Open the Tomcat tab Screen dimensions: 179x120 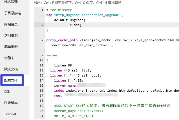coord(10,114)
